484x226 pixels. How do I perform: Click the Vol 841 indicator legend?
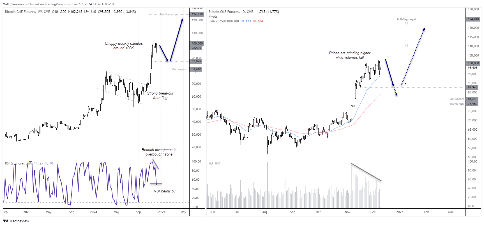214,163
